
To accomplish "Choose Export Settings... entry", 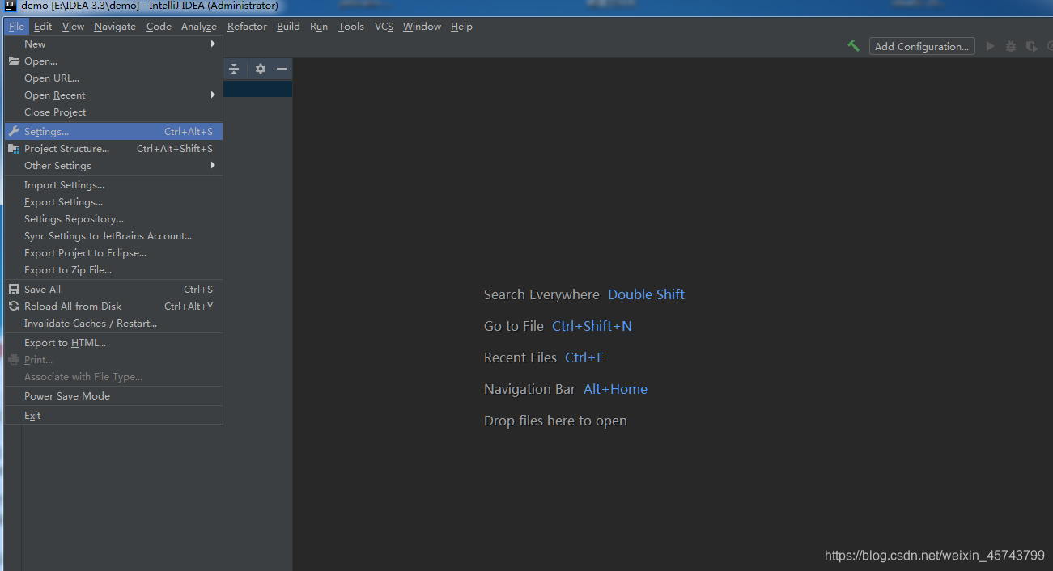I will (x=113, y=202).
